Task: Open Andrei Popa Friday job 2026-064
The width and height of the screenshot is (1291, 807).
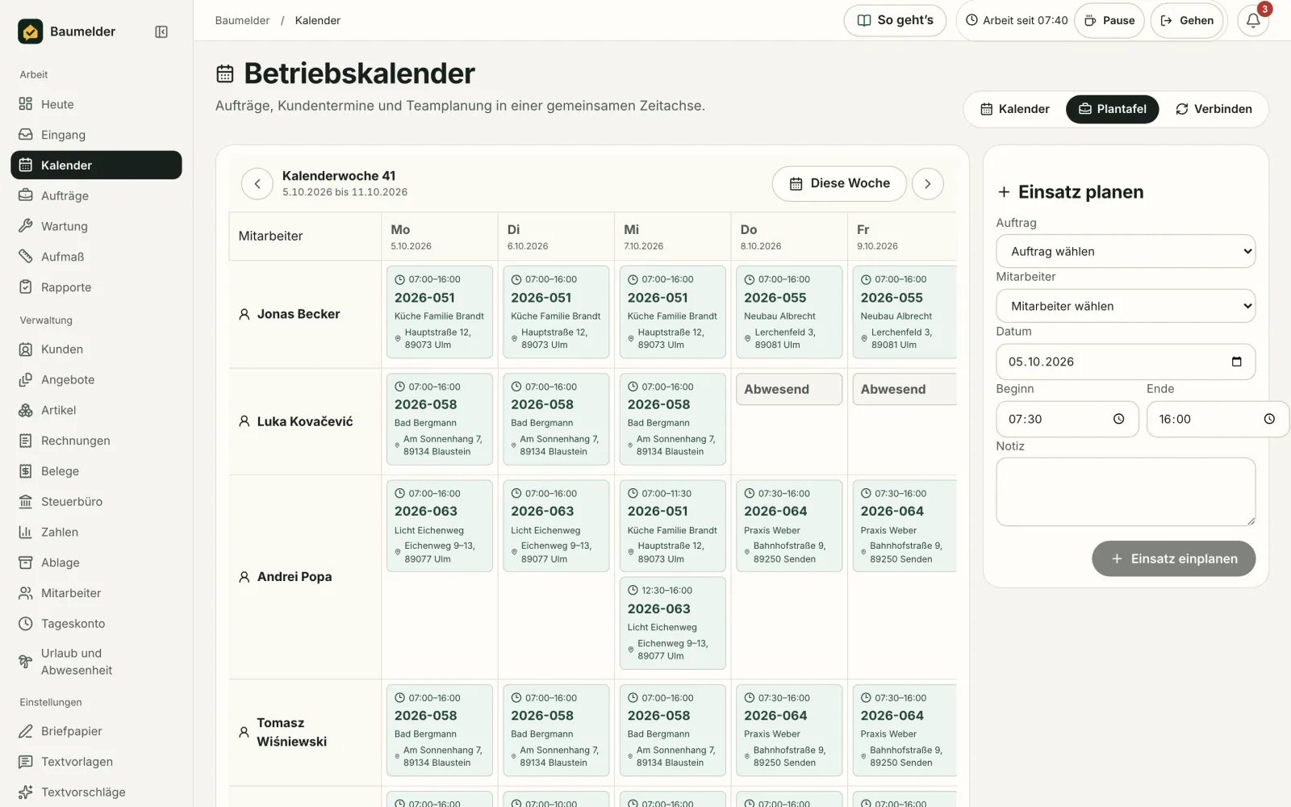Action: point(905,526)
